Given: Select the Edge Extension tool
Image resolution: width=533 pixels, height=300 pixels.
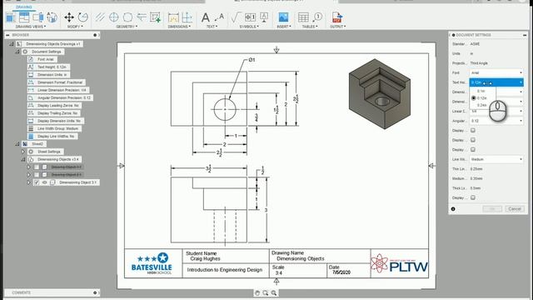Looking at the screenshot, I should [x=142, y=17].
